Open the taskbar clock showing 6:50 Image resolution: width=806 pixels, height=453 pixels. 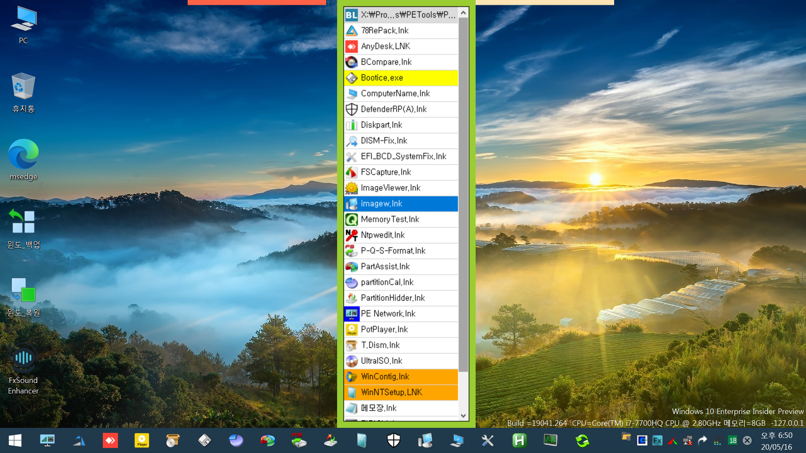[x=777, y=441]
